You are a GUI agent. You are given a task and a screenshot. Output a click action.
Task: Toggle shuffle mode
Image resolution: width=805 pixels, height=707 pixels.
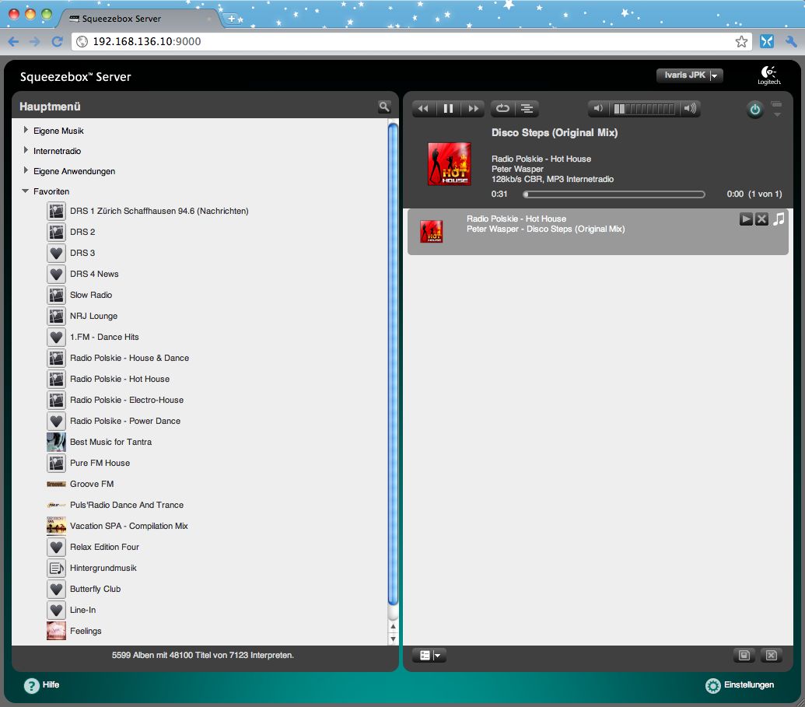527,108
